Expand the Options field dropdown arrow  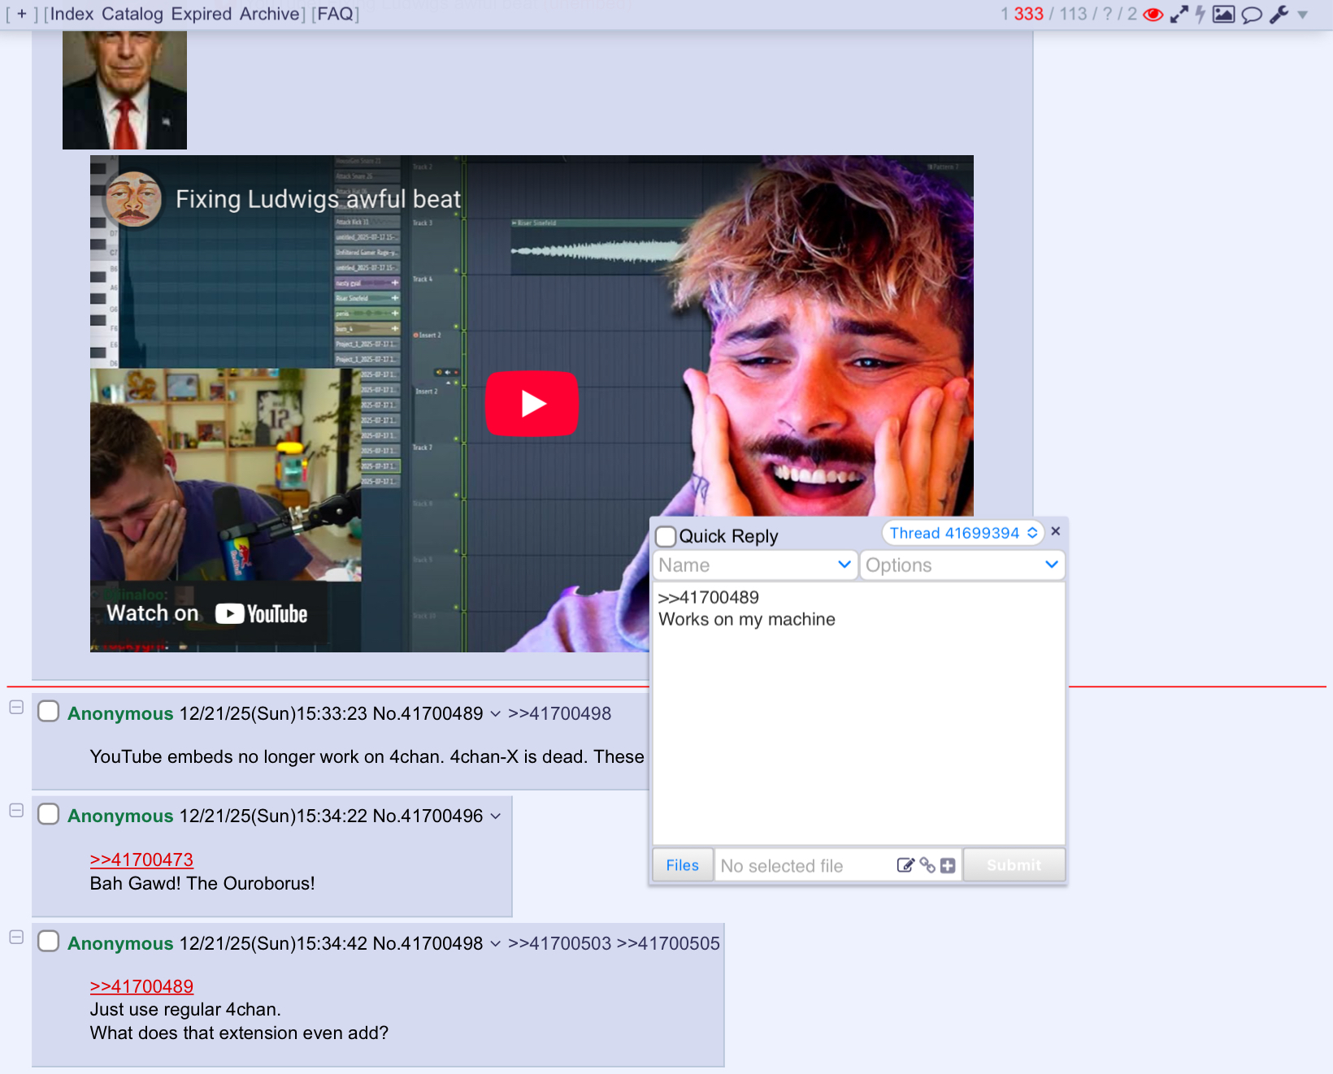1052,565
